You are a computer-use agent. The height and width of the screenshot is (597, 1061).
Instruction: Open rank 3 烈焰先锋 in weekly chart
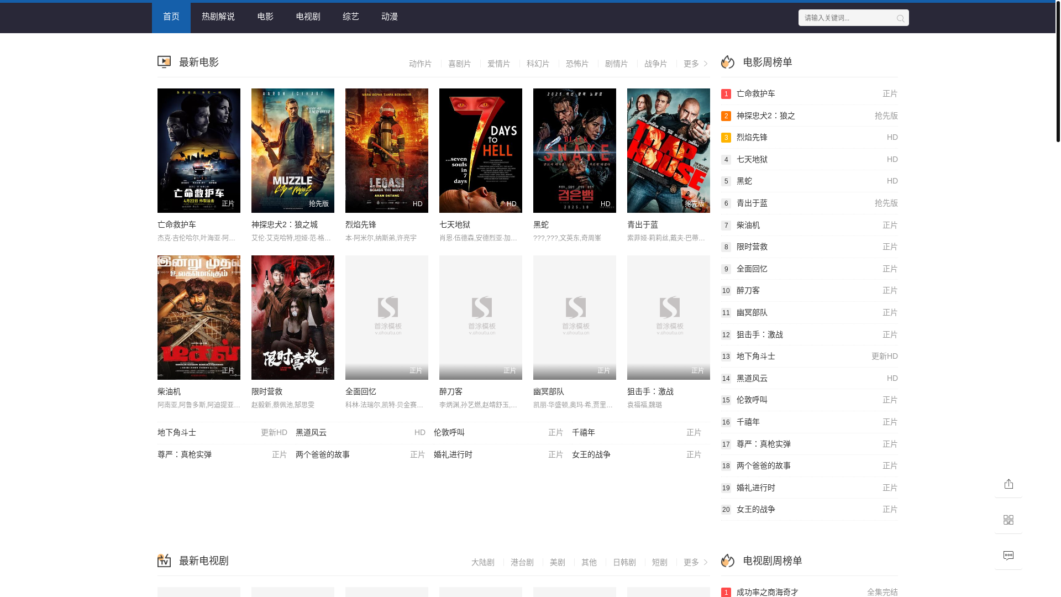tap(810, 138)
